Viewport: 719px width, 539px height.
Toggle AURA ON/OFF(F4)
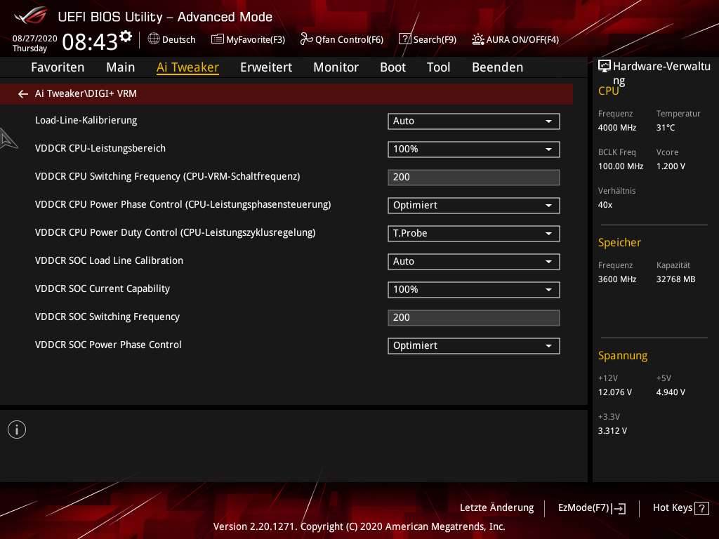515,39
